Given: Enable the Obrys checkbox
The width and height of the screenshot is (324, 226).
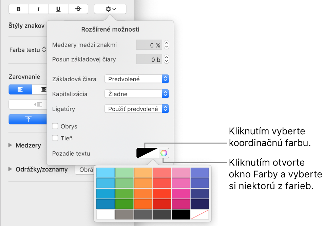Looking at the screenshot, I should tap(55, 126).
